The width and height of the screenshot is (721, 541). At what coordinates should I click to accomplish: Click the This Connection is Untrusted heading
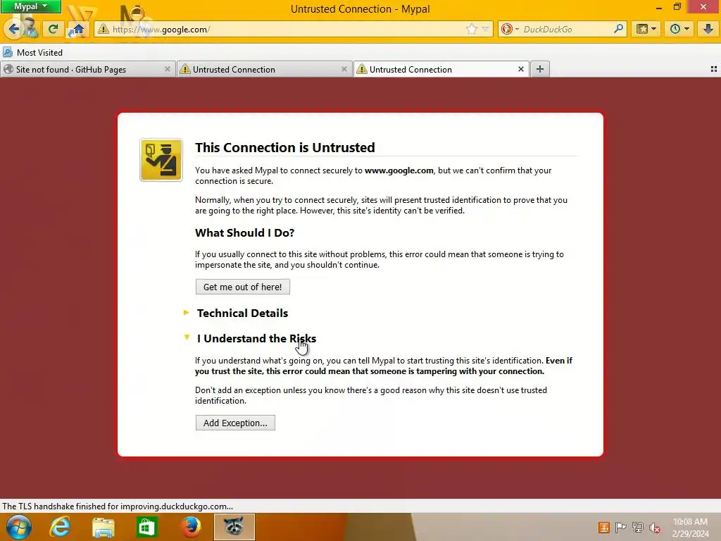click(285, 148)
